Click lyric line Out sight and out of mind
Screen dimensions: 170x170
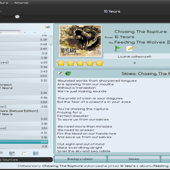(81, 144)
